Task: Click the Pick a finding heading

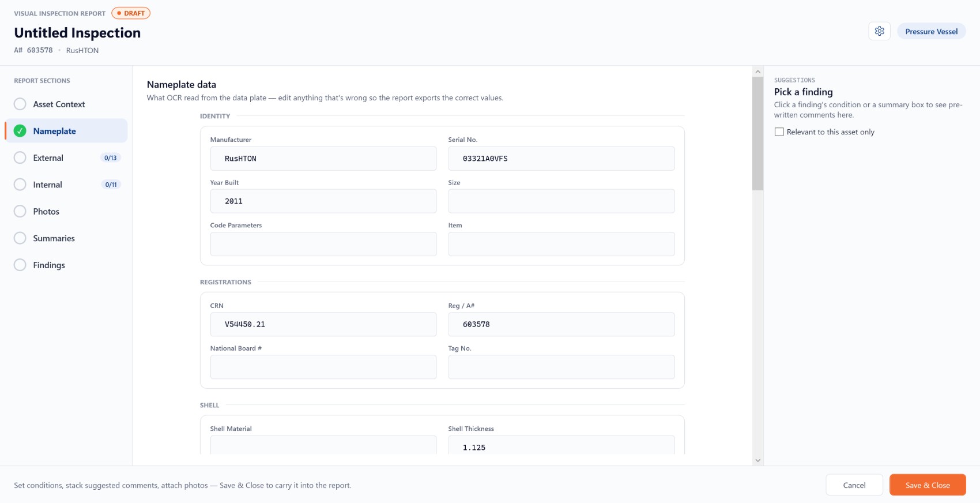Action: [803, 92]
